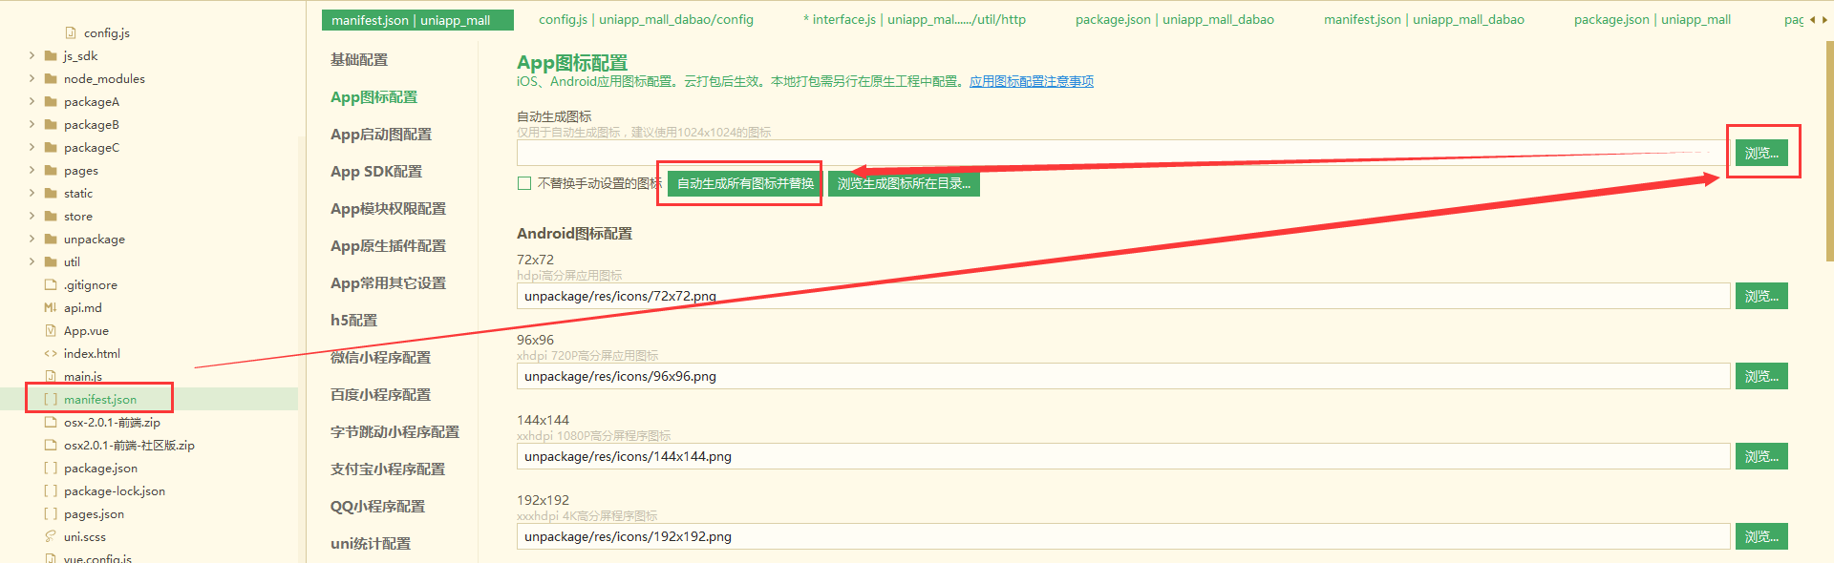This screenshot has height=563, width=1834.
Task: Open App启动图配置 section
Action: coord(381,135)
